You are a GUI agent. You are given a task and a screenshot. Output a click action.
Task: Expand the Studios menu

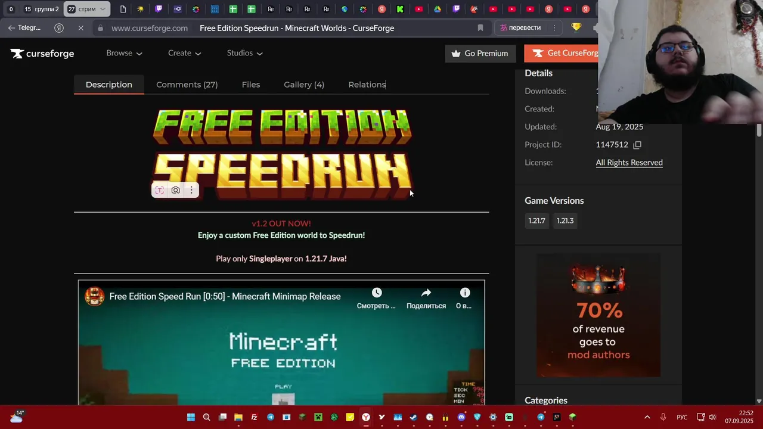coord(245,53)
